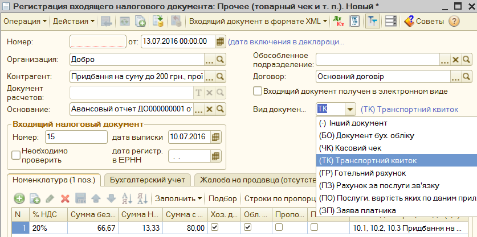Delete the selected row with red X
Screen dimensions: 477x237
tap(65, 198)
